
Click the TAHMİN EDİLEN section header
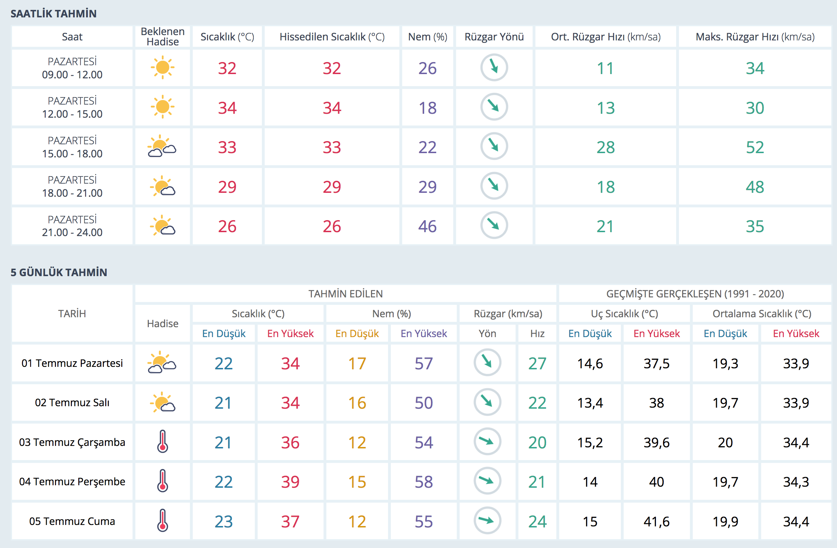[346, 294]
